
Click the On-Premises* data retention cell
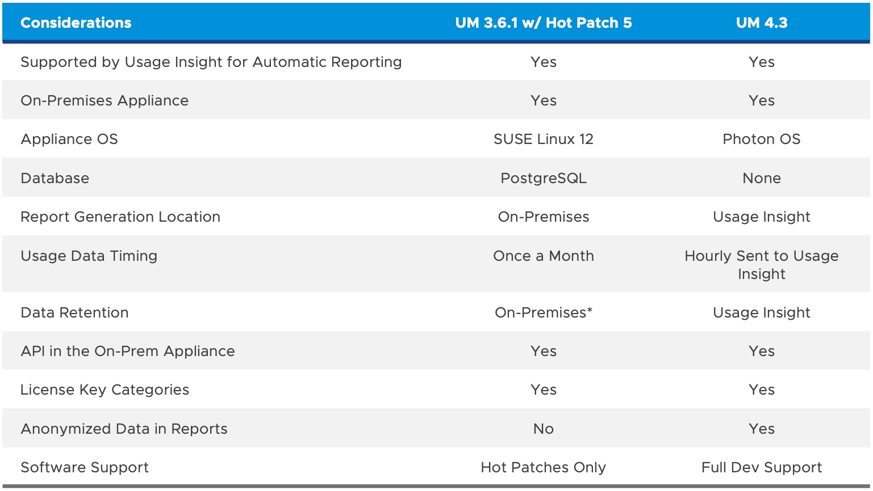[543, 312]
